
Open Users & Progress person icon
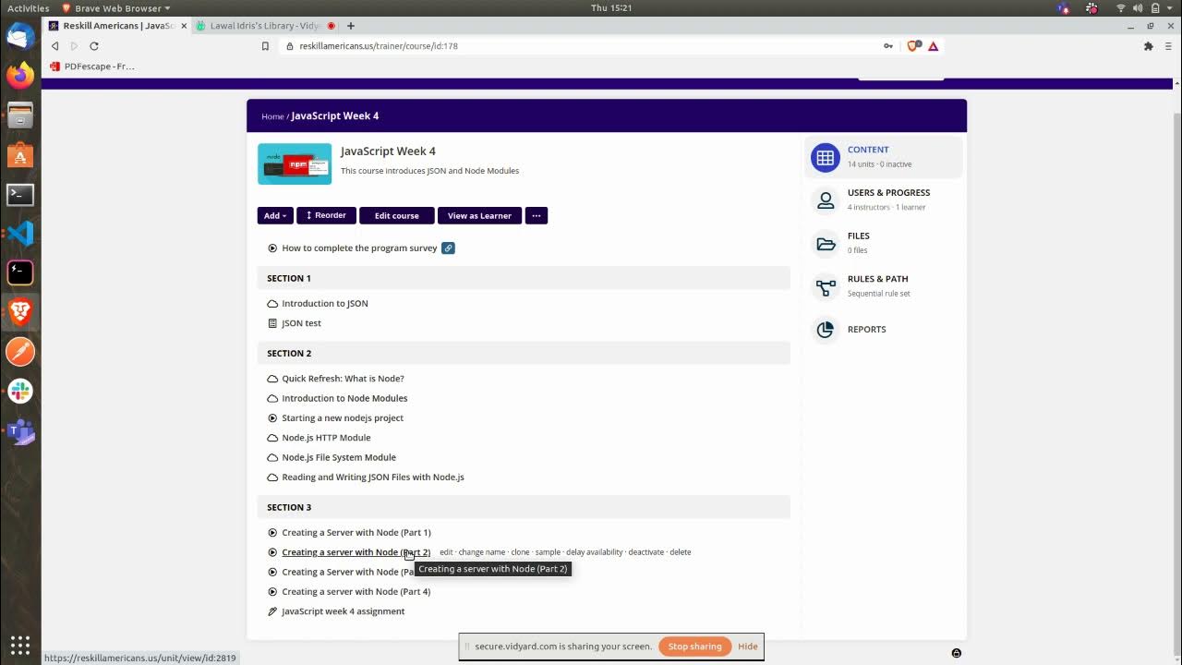[825, 200]
